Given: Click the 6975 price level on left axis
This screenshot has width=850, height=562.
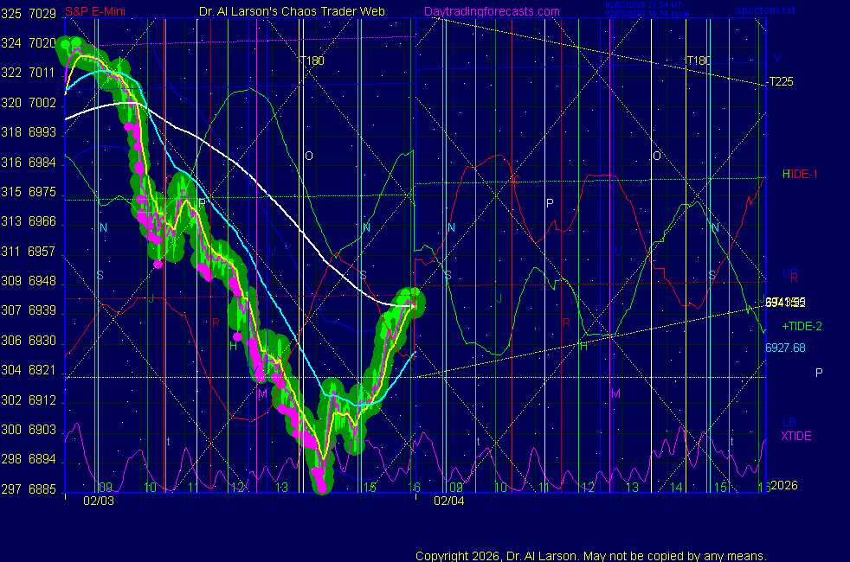Looking at the screenshot, I should [42, 192].
